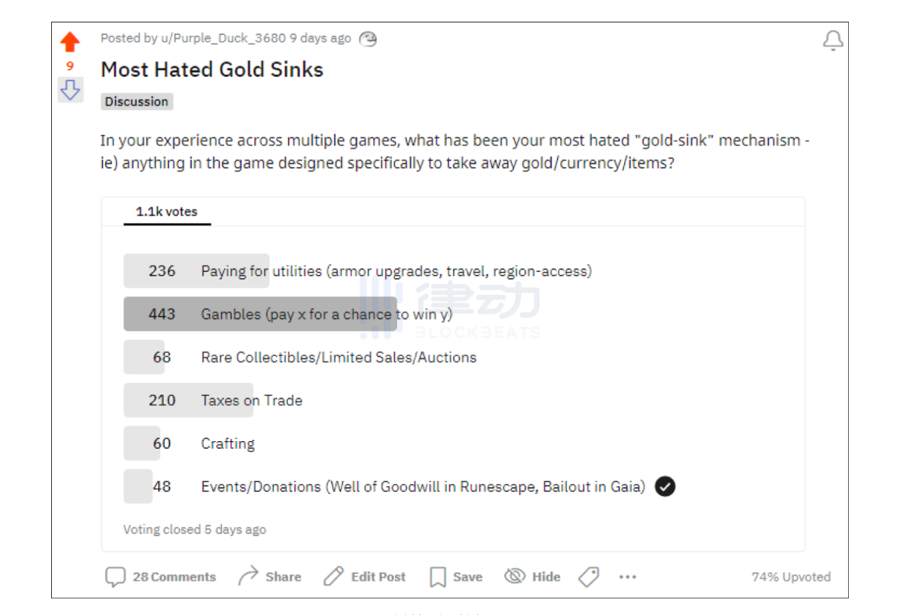Select the Gambles poll option
Image resolution: width=900 pixels, height=615 pixels.
click(x=326, y=314)
